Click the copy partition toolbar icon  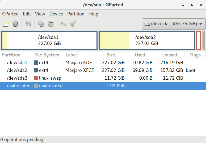pos(41,24)
